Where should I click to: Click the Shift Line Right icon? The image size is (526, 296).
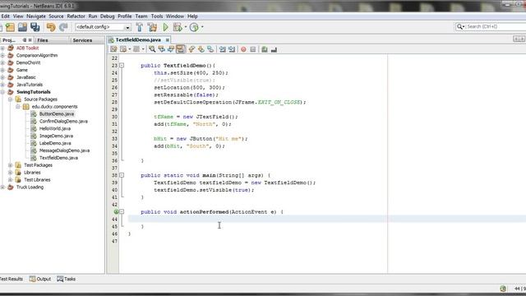tap(232, 49)
